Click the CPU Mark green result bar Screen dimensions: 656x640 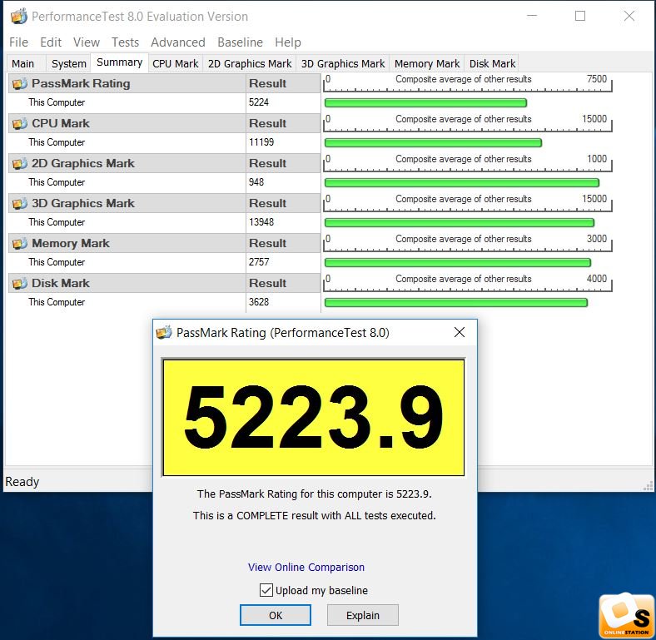(433, 143)
